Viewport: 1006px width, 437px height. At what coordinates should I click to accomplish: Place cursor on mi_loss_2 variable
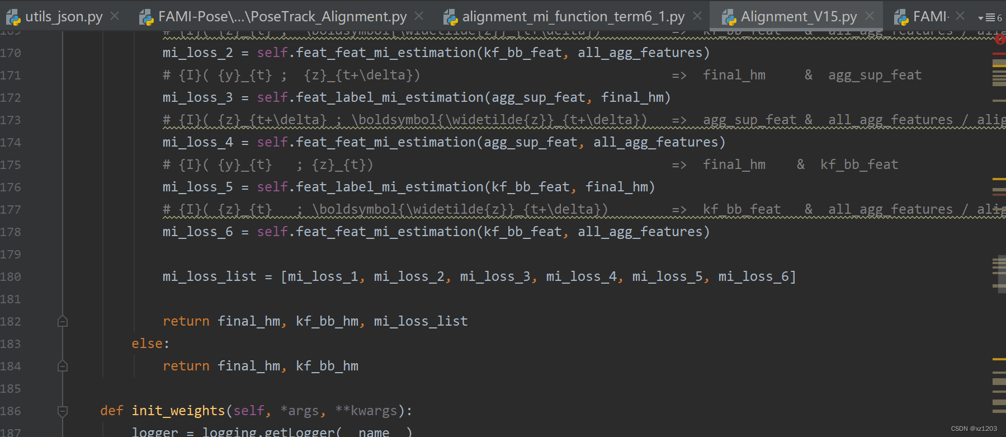coord(198,53)
